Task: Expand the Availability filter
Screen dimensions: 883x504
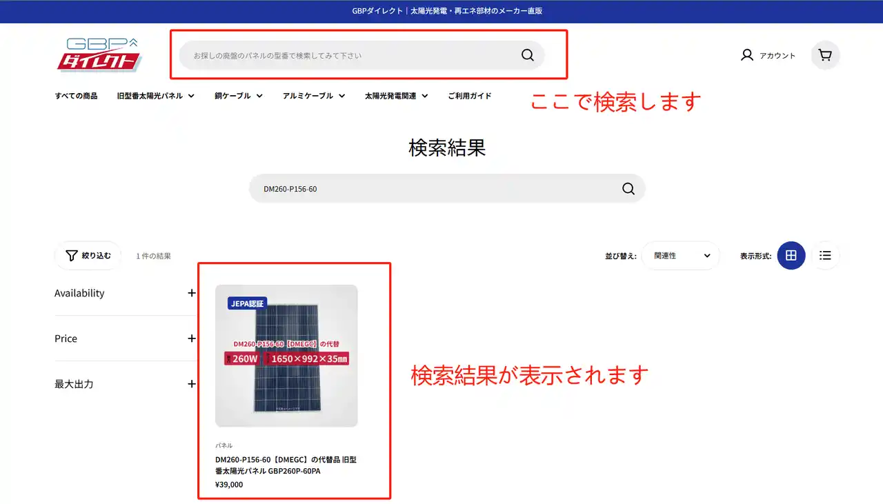Action: (192, 293)
